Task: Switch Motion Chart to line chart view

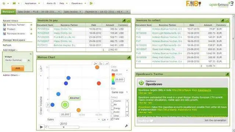Action: pos(107,64)
